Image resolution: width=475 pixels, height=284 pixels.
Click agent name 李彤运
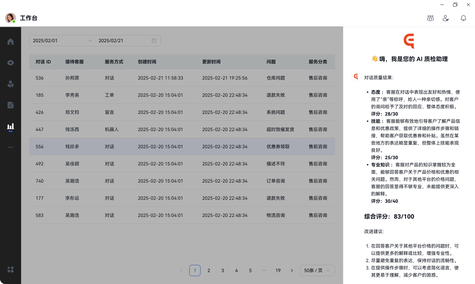click(x=72, y=198)
